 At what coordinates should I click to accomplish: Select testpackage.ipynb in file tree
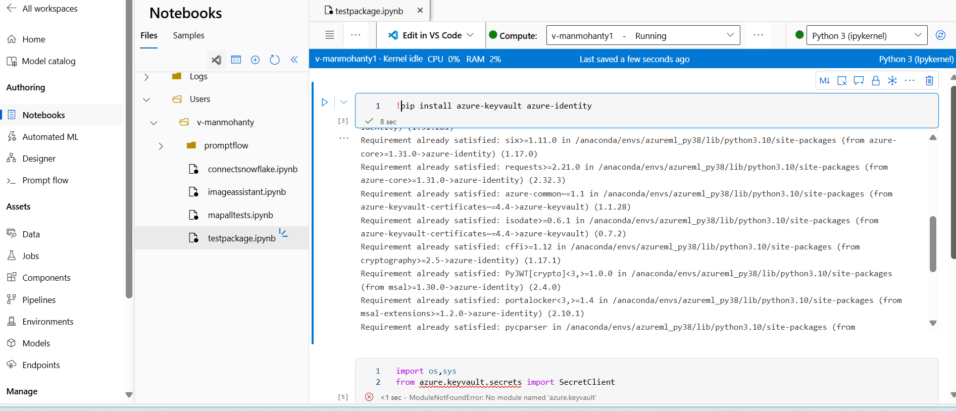coord(222,238)
